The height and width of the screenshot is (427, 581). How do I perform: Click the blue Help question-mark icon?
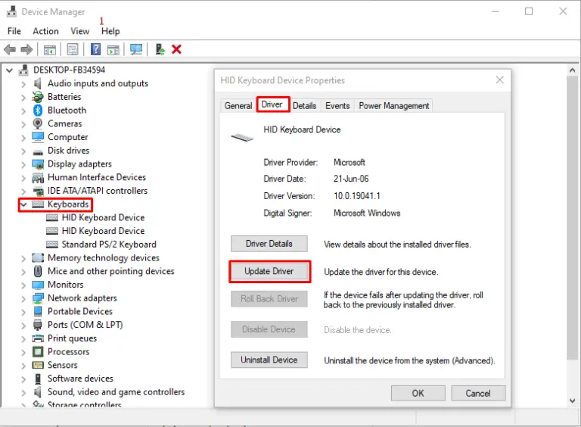[95, 49]
